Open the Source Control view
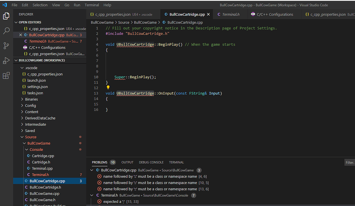The width and height of the screenshot is (355, 206). pyautogui.click(x=6, y=46)
